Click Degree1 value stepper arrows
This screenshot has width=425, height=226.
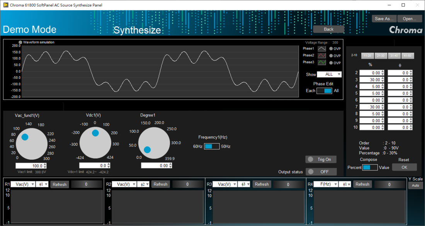tap(170, 165)
